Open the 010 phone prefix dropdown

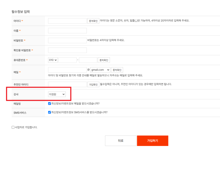[53, 60]
